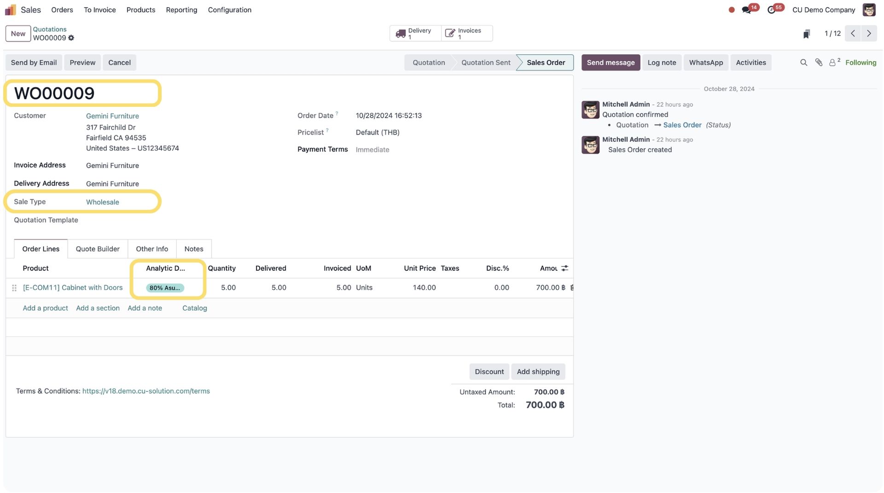Click the bookmark icon near the pager

pos(806,34)
